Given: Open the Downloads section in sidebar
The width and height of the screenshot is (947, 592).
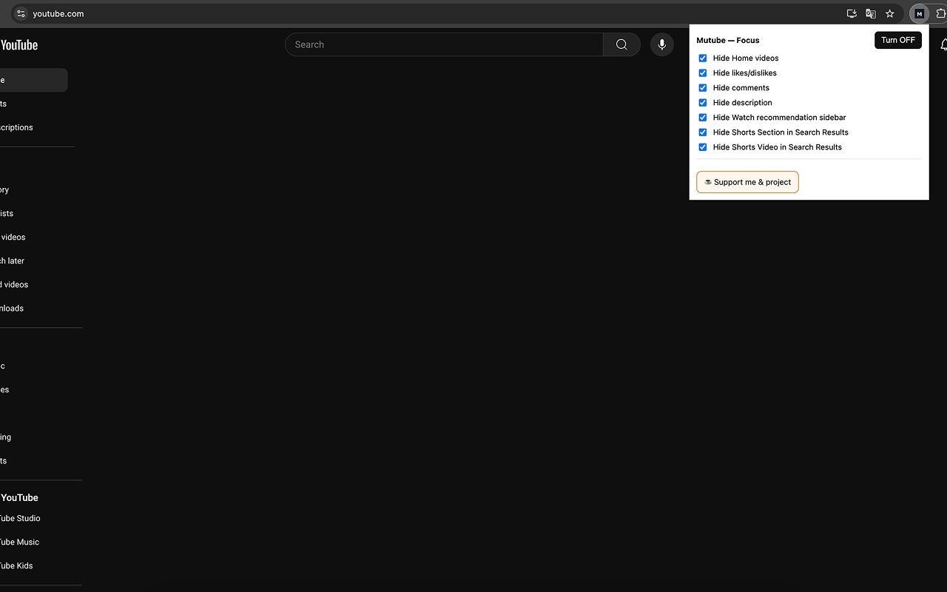Looking at the screenshot, I should [12, 308].
